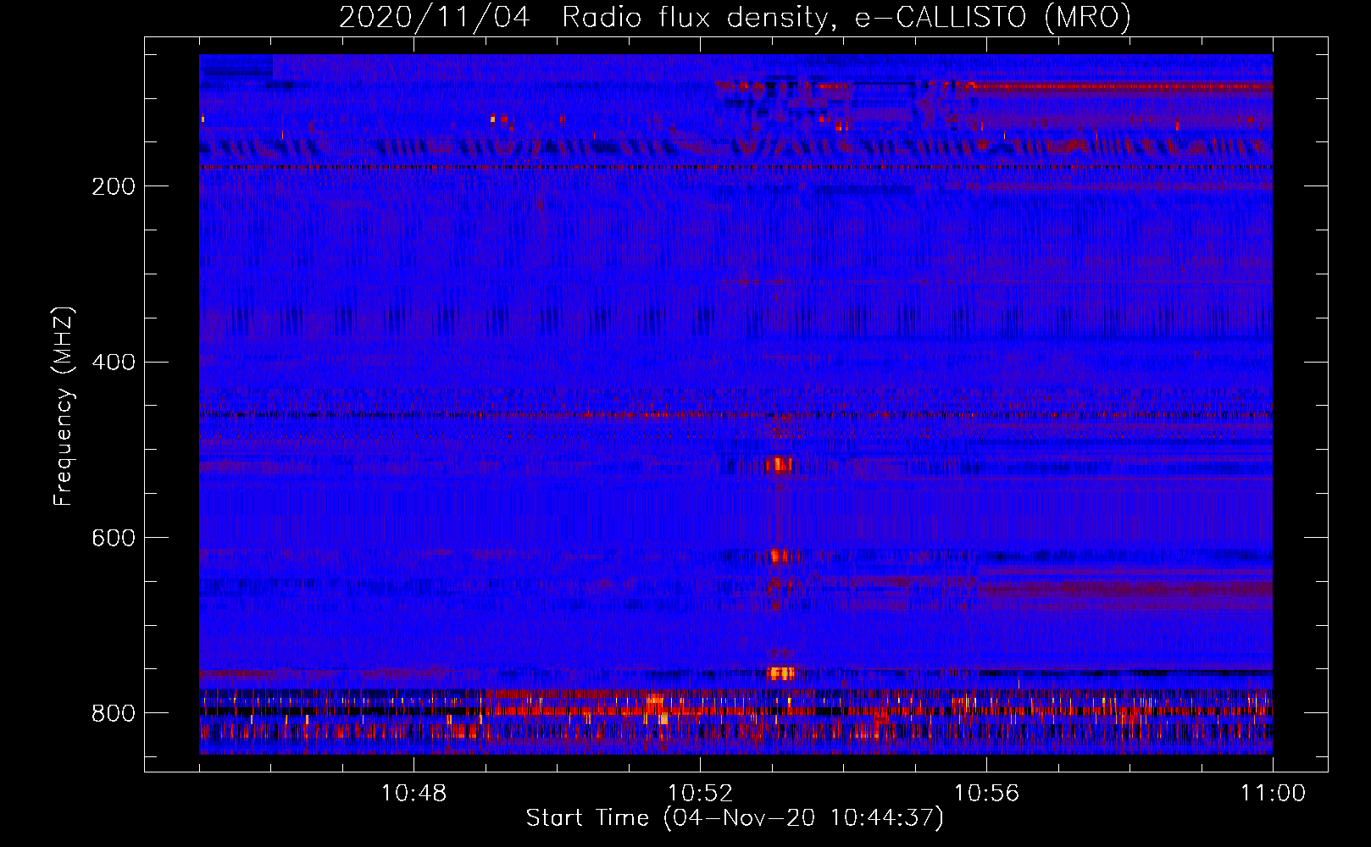Click the 'Start Time (04-Nov-20 10:44:37)' label

pos(735,818)
